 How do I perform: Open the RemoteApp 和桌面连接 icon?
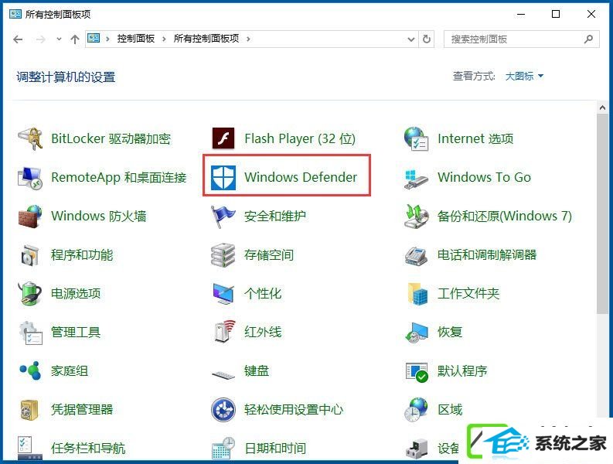click(x=30, y=177)
